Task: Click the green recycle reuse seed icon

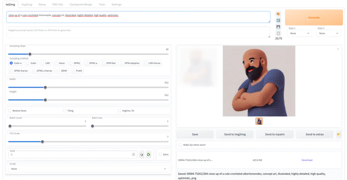Action: (x=148, y=155)
